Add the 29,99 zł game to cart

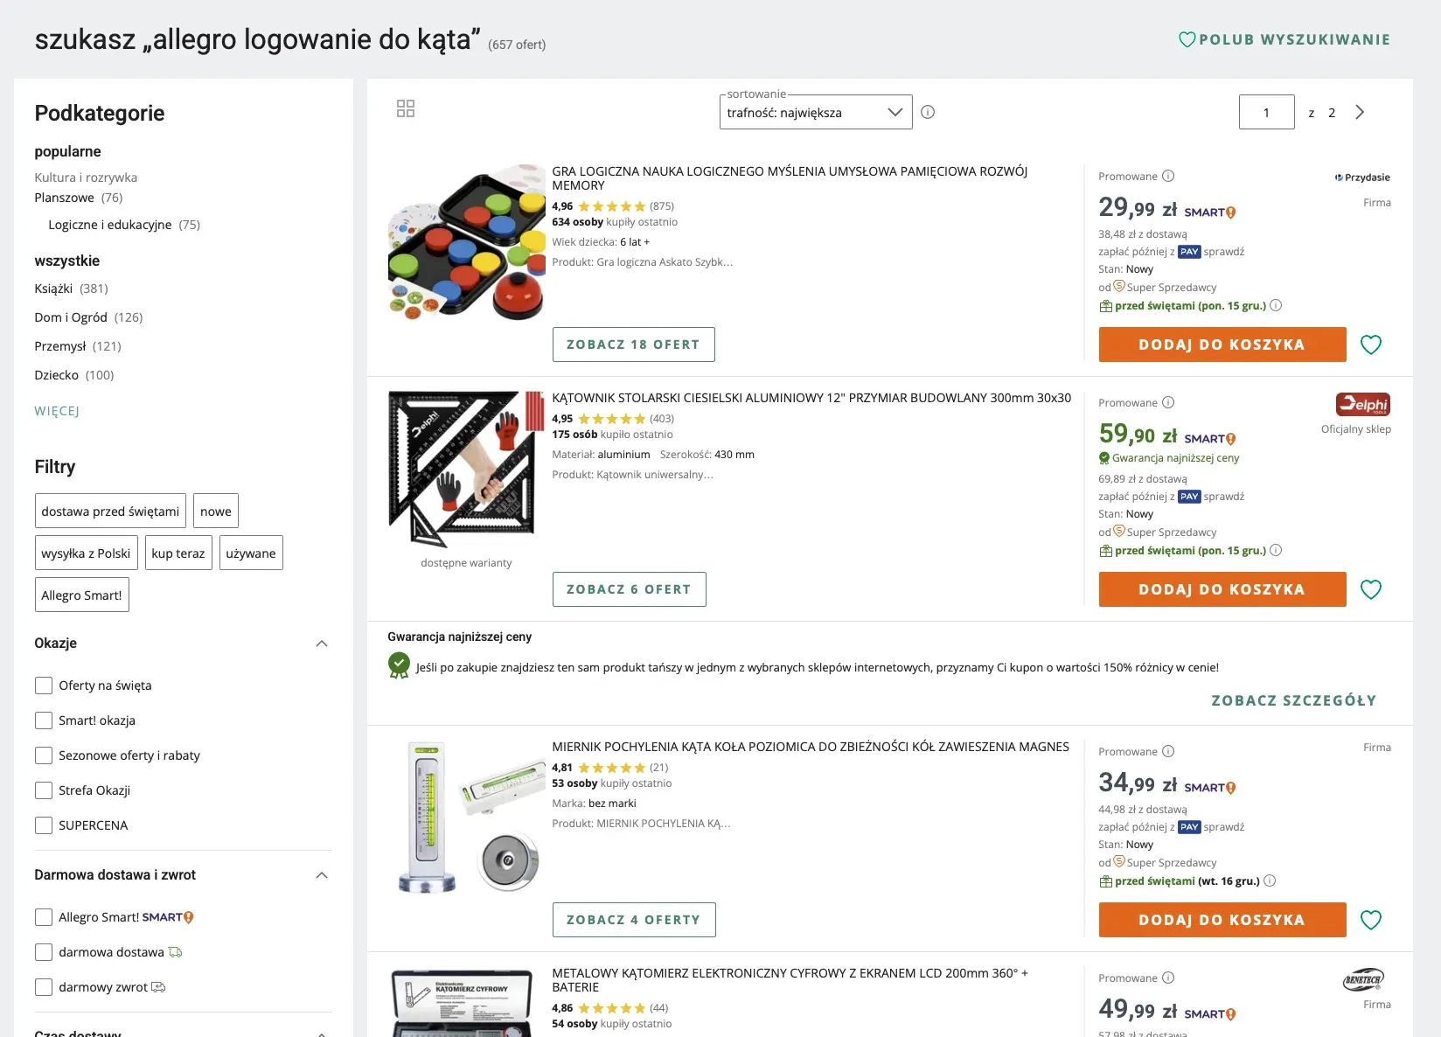(1222, 345)
